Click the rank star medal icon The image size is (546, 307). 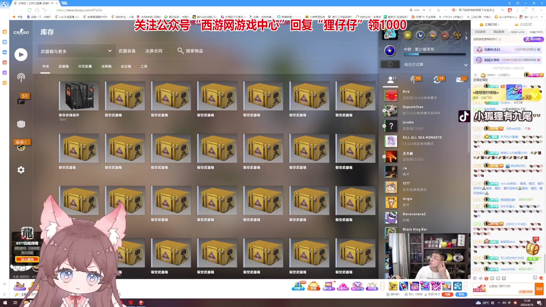(x=390, y=51)
